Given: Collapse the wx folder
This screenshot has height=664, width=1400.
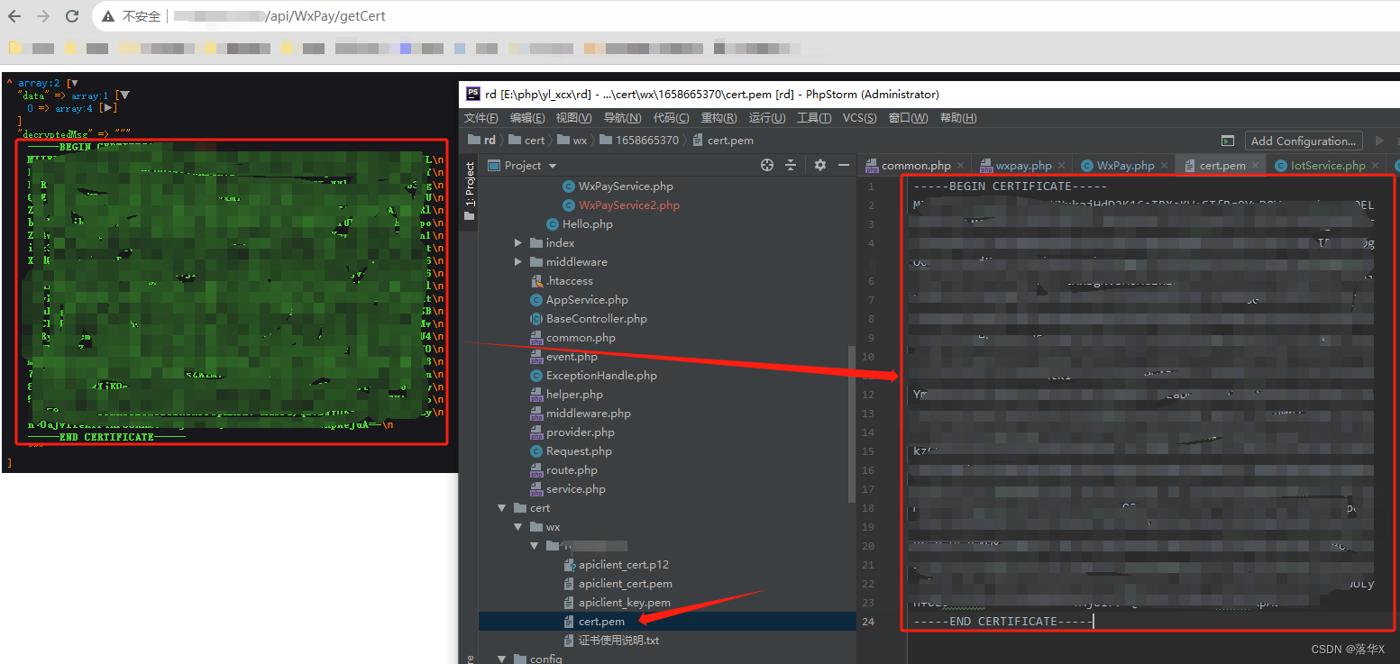Looking at the screenshot, I should (518, 527).
